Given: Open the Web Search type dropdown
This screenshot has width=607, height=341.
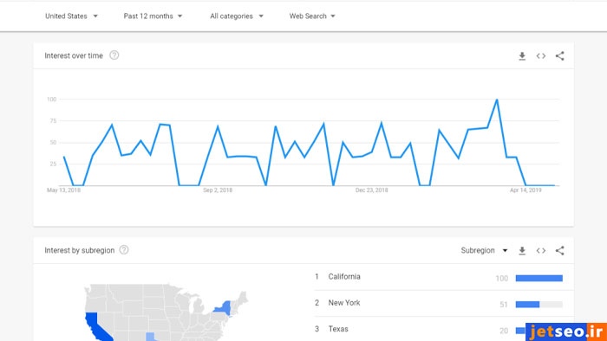Looking at the screenshot, I should point(312,16).
